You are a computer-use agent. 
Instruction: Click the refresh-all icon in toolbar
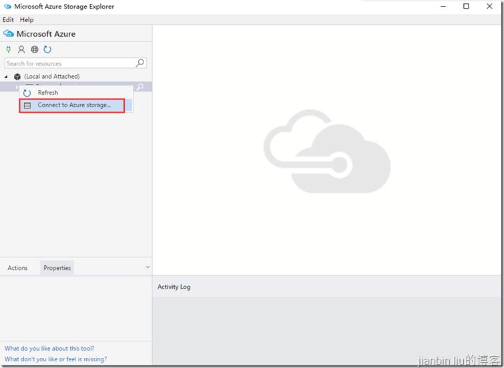coord(47,49)
